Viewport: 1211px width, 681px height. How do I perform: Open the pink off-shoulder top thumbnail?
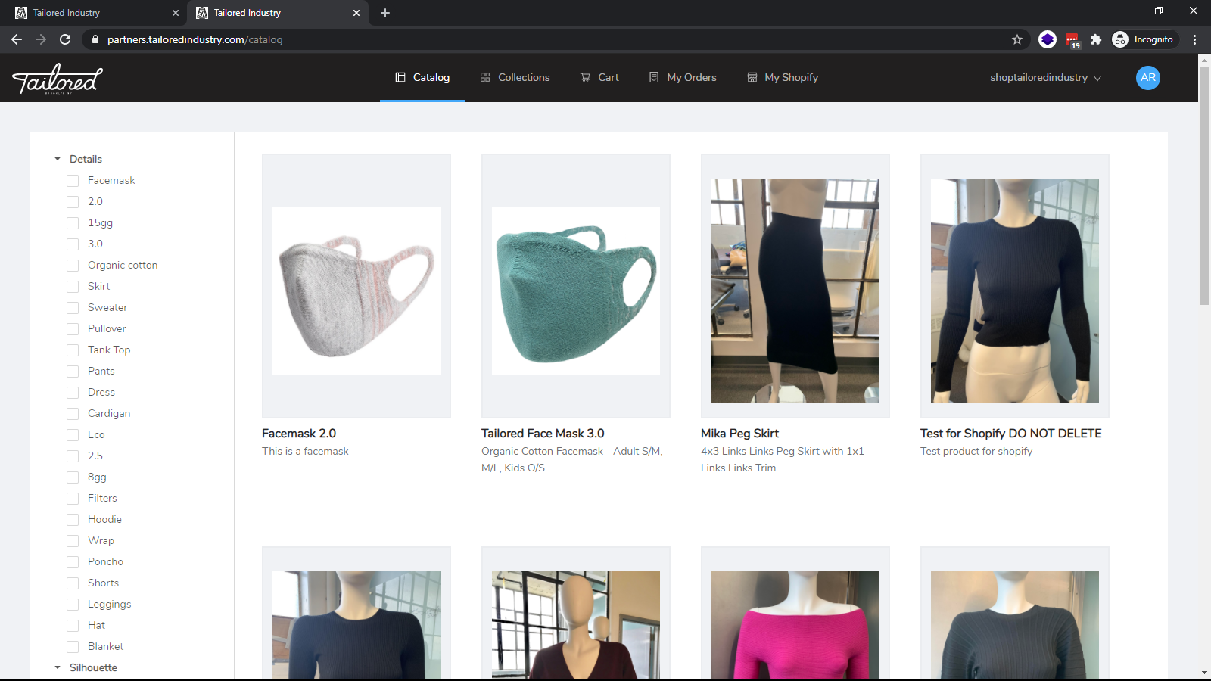[x=795, y=625]
